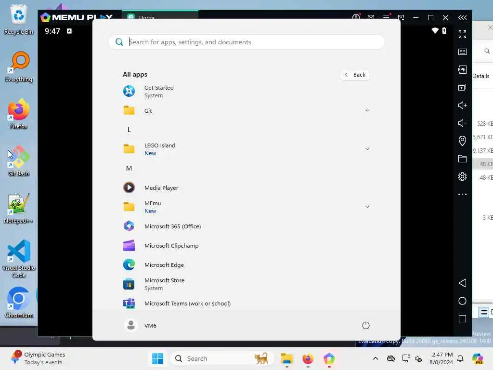The image size is (493, 370).
Task: Click the taskbar Search box
Action: (x=222, y=358)
